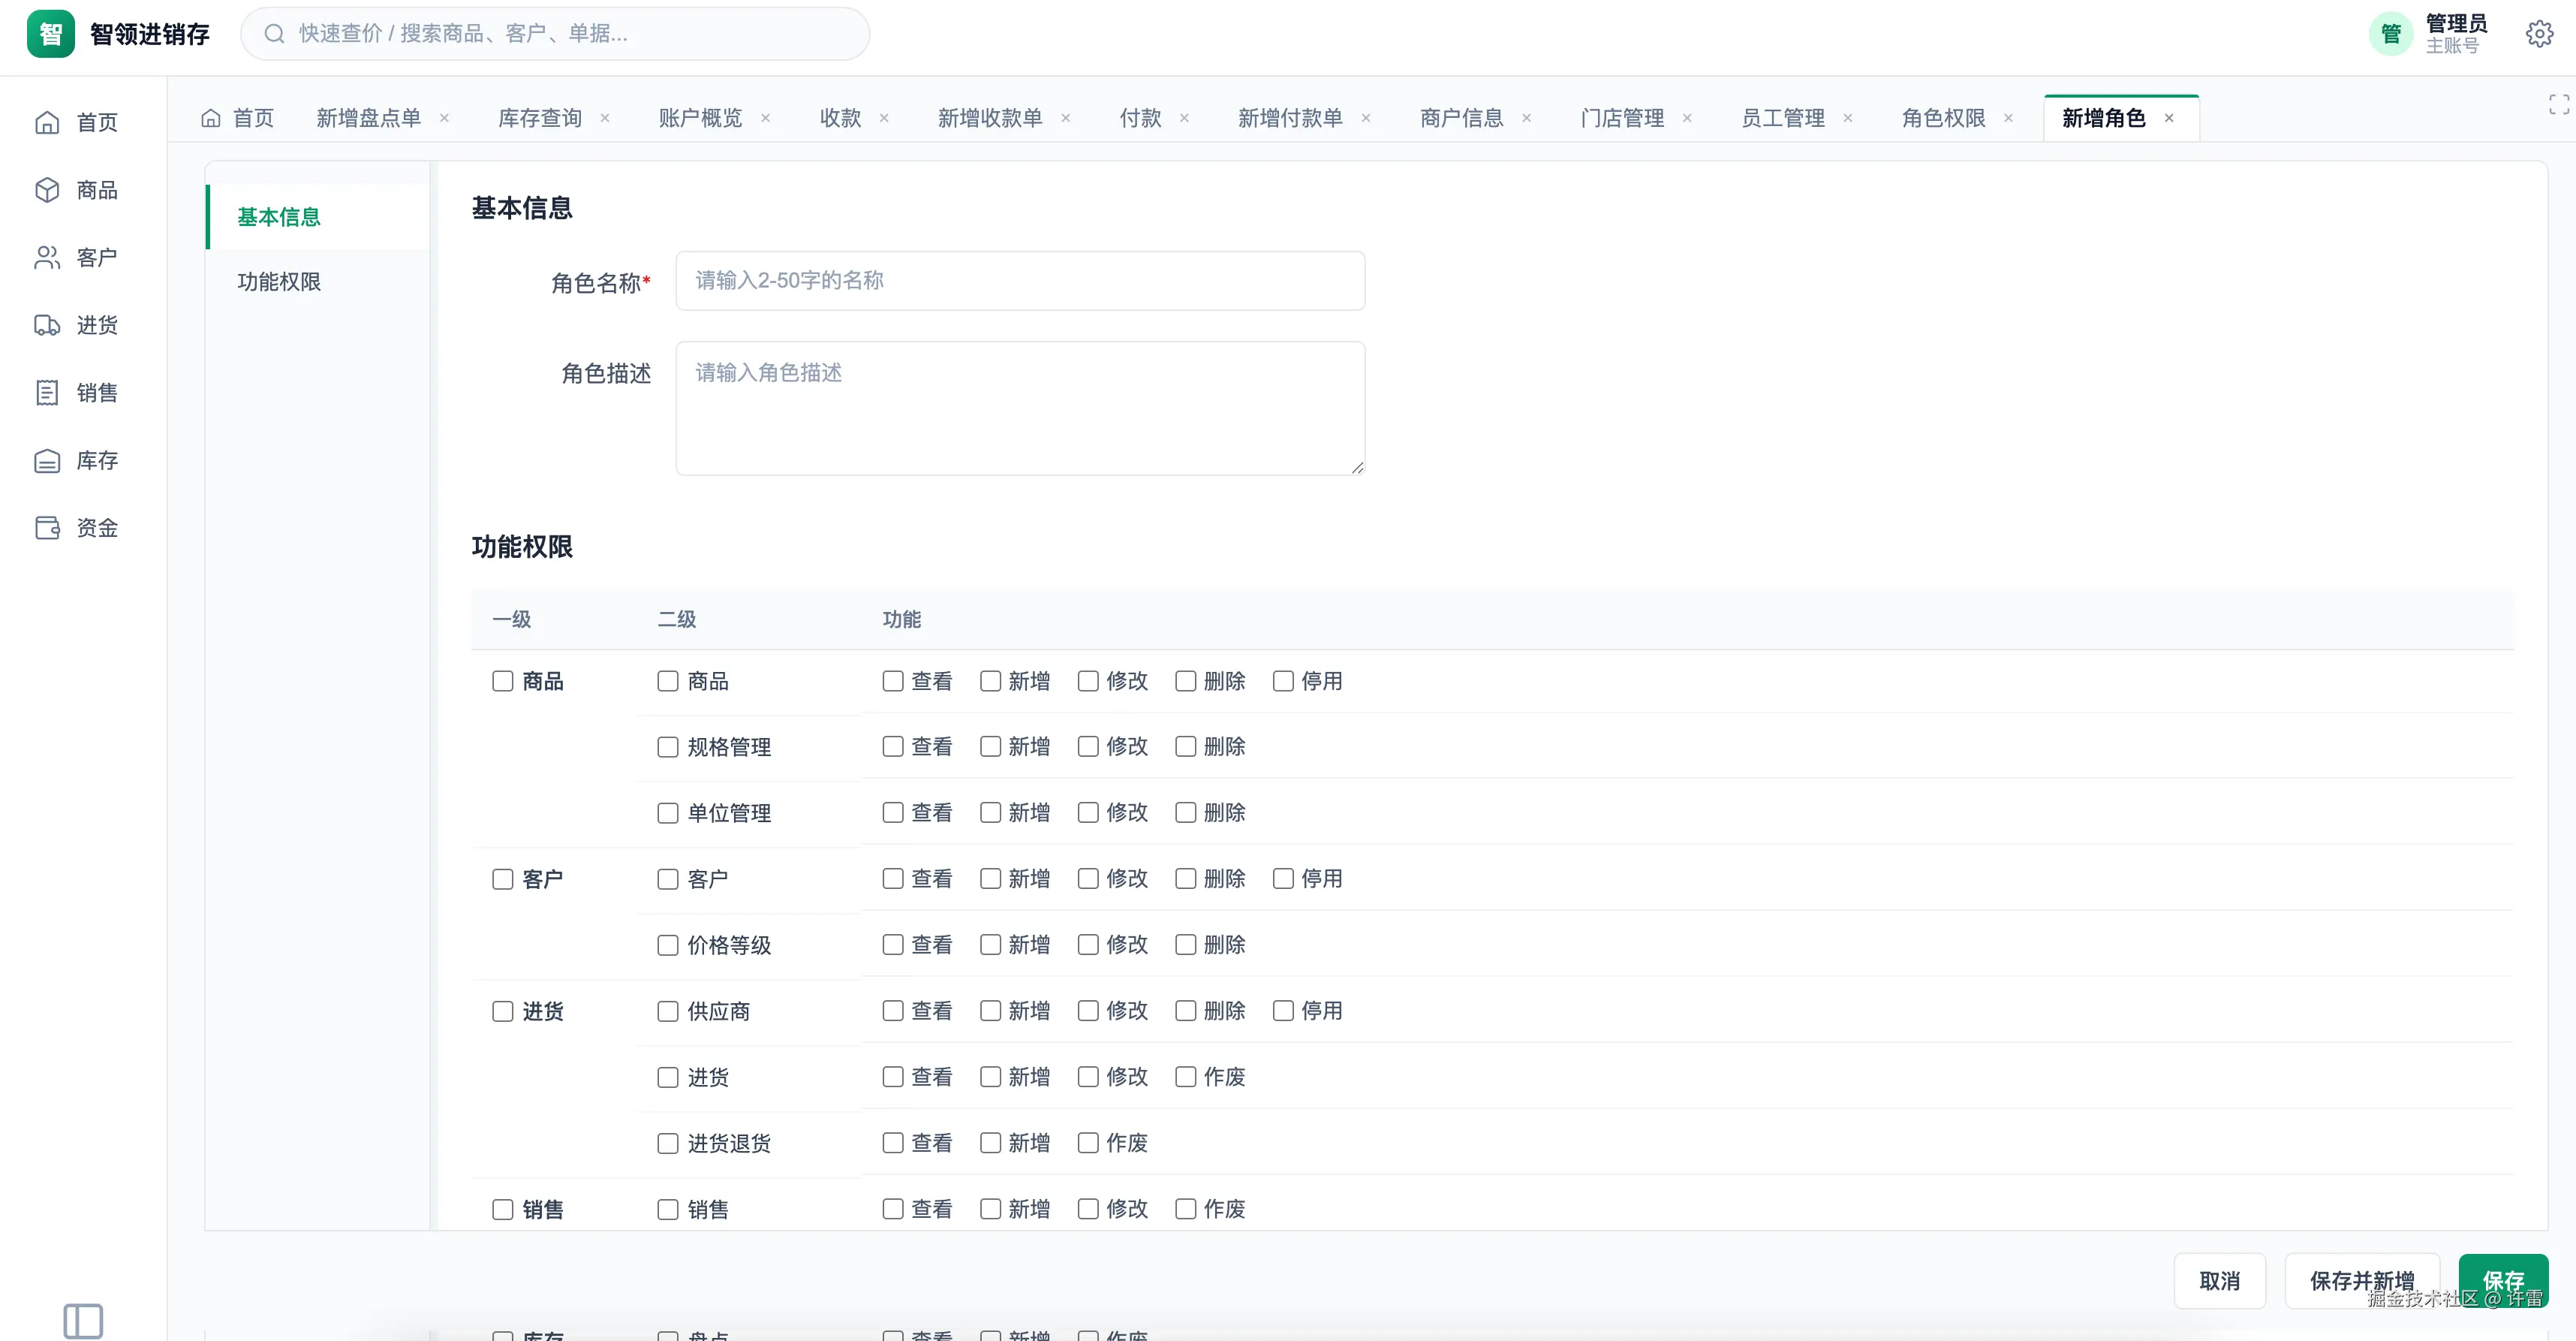Click the green 保存 button
The width and height of the screenshot is (2576, 1341).
[2503, 1281]
